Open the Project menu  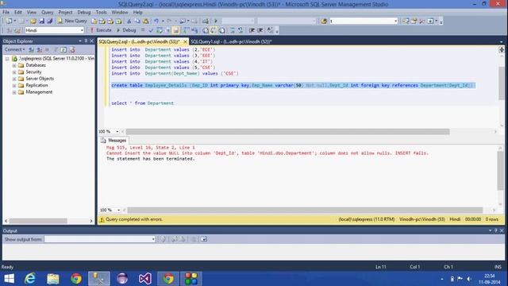(65, 12)
